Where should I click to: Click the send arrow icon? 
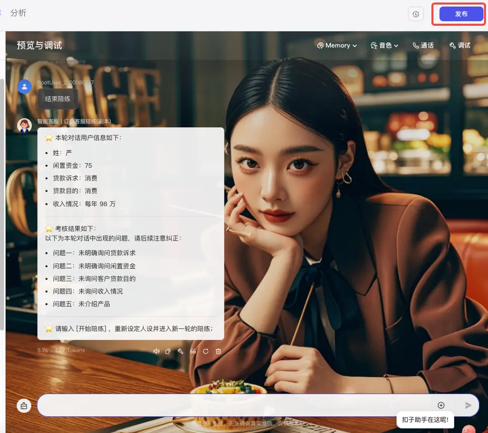(x=468, y=405)
